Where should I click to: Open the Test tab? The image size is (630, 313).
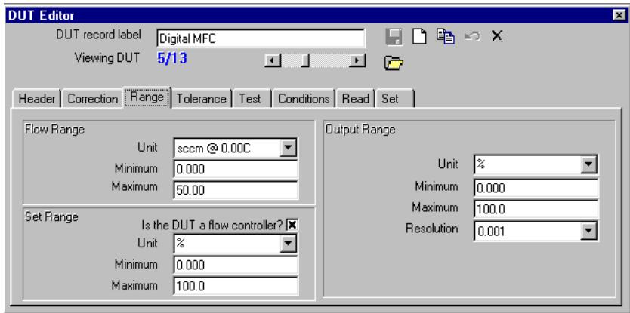(x=250, y=99)
